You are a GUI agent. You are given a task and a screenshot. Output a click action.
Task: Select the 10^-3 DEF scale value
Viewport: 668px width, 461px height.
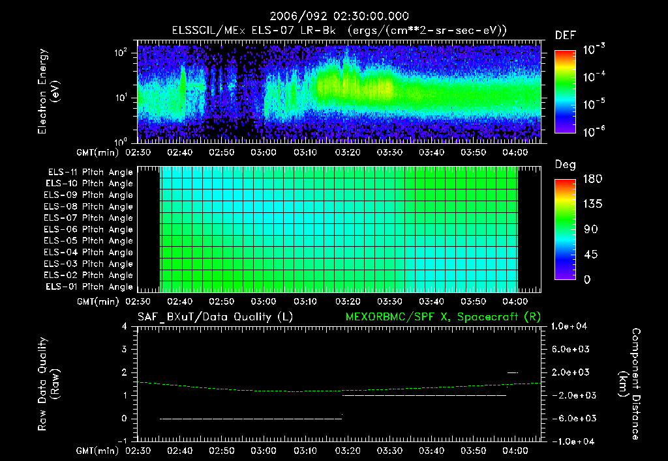tap(594, 49)
